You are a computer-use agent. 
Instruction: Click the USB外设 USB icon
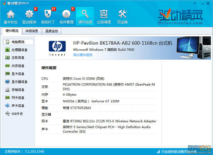pyautogui.click(x=8, y=114)
